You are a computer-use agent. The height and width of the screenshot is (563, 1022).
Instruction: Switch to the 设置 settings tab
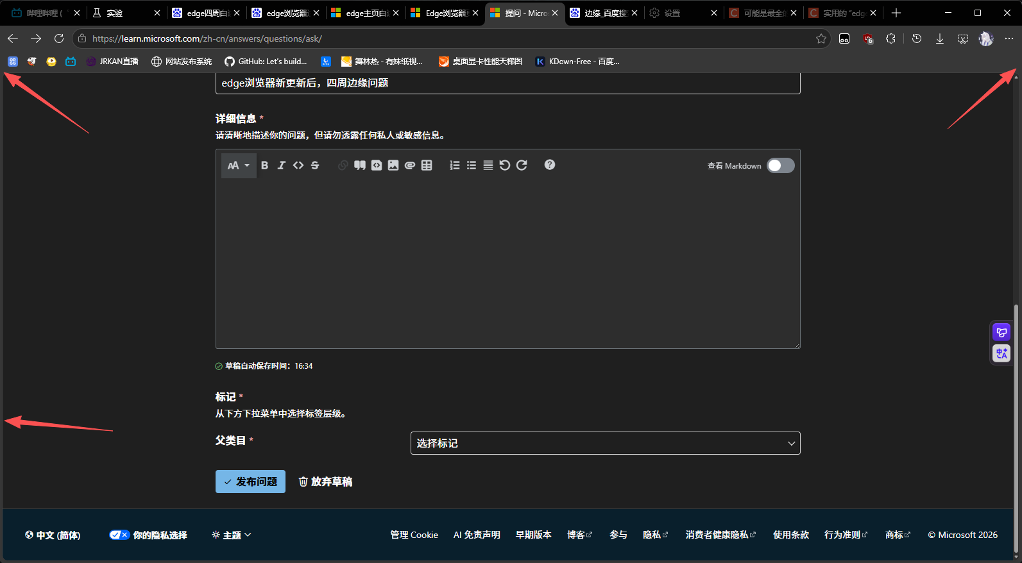[x=683, y=13]
